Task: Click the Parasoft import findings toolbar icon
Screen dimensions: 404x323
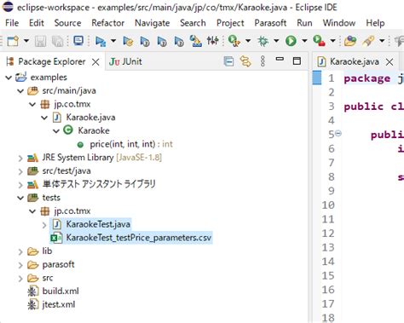Action: click(196, 41)
